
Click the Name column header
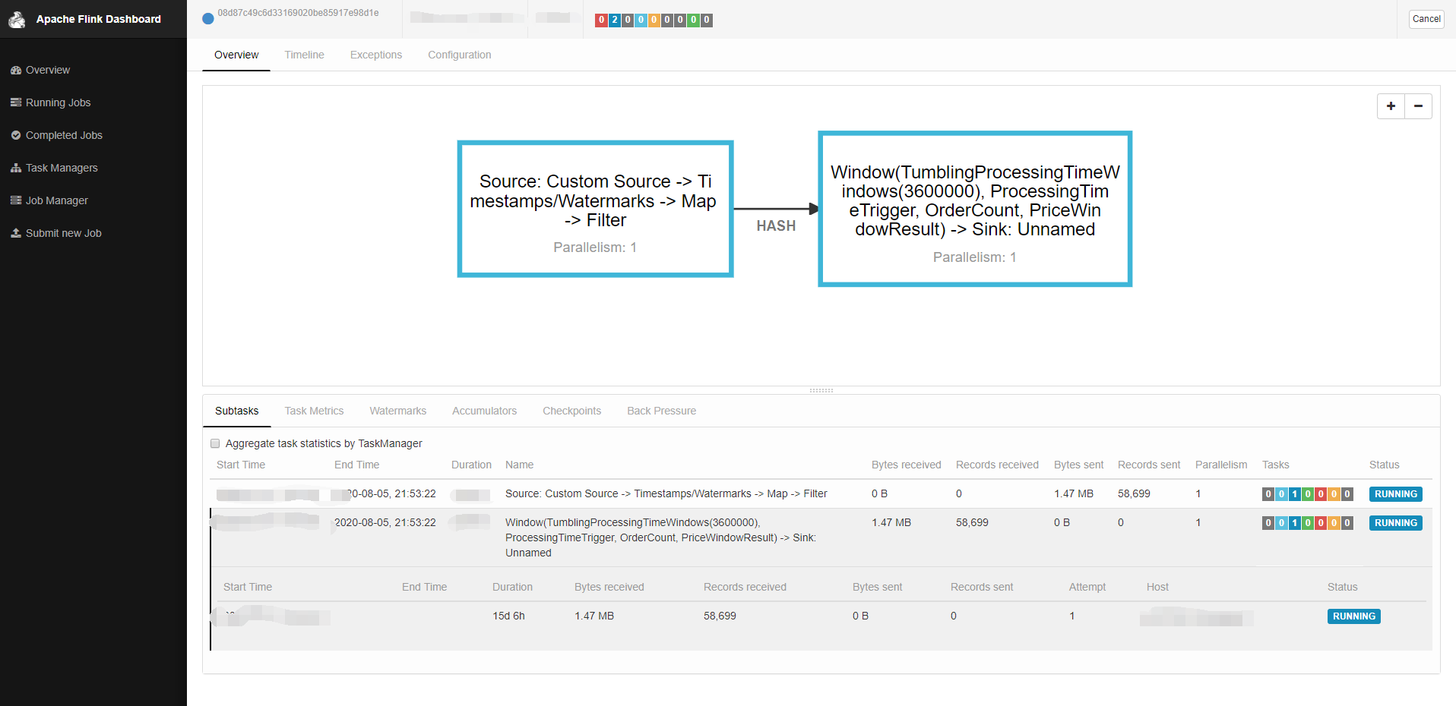pos(520,465)
